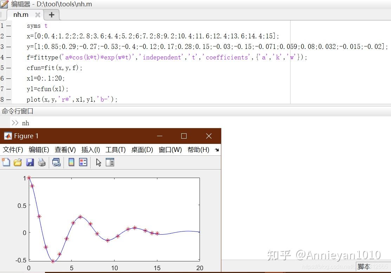Open the 插入(I) menu in Figure 1
Viewport: 391px width, 273px height.
click(x=90, y=150)
